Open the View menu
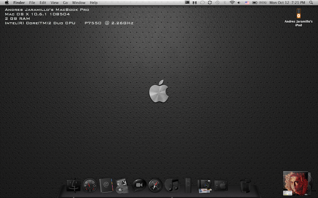 pos(55,3)
